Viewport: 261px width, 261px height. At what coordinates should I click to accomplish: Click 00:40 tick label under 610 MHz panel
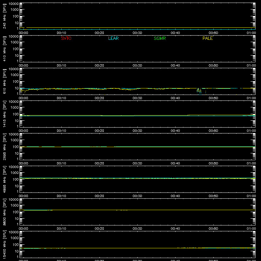point(175,98)
